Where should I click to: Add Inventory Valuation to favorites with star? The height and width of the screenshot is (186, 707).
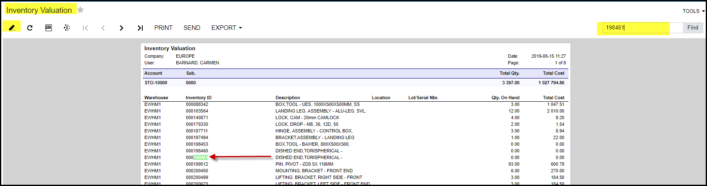point(80,10)
